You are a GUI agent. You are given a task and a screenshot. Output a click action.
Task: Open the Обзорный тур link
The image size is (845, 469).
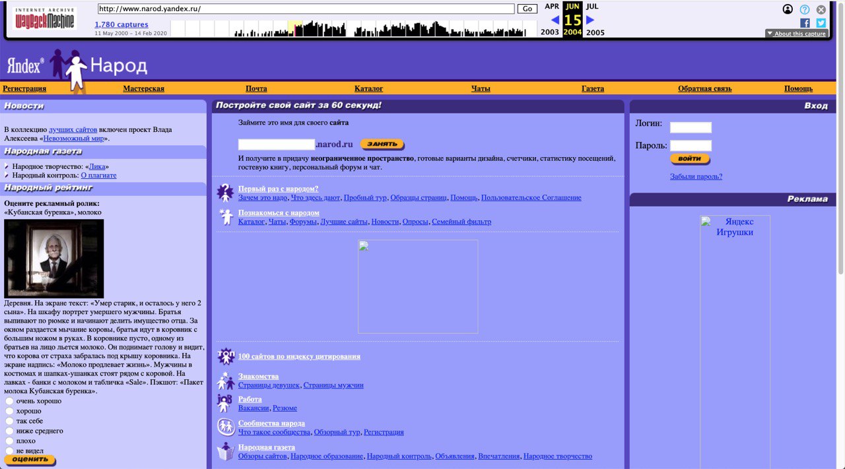pos(337,432)
